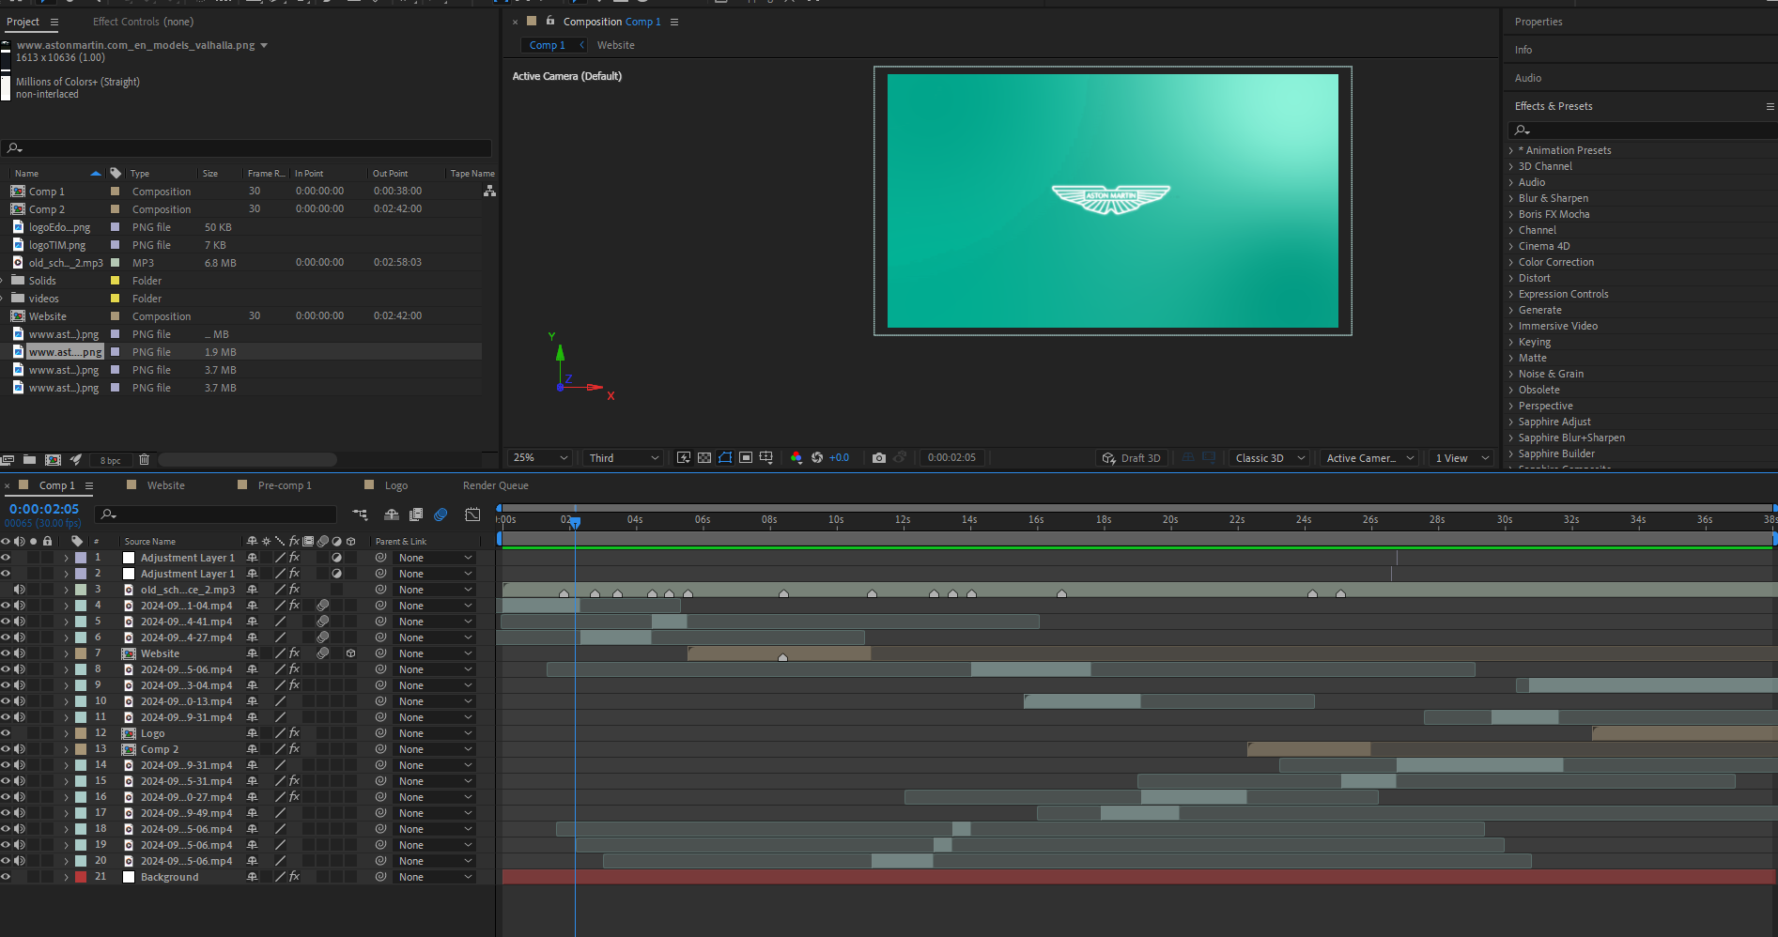Open the 25% magnification dropdown
1778x937 pixels.
click(x=539, y=458)
